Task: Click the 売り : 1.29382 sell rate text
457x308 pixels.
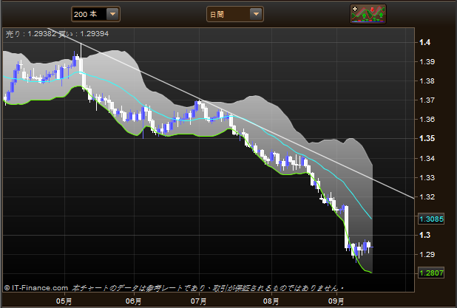Action: click(31, 34)
